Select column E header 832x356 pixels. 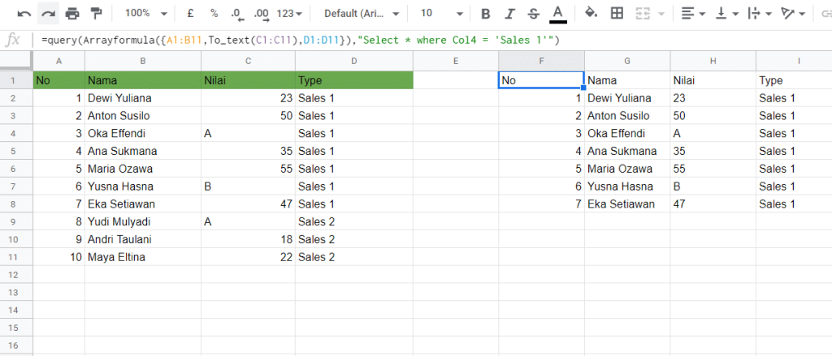pyautogui.click(x=456, y=61)
